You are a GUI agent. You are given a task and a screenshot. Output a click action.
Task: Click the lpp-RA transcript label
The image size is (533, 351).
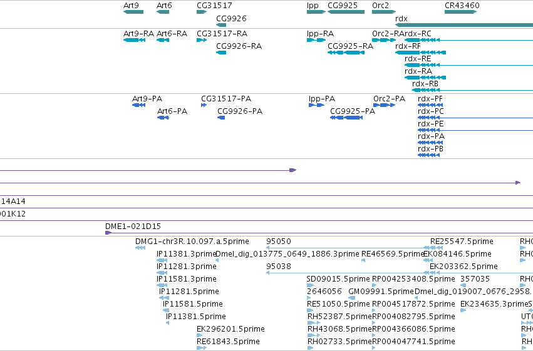point(320,34)
